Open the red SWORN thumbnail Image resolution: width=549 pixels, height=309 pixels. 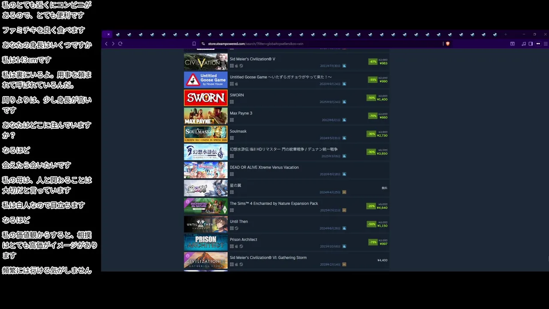pyautogui.click(x=206, y=98)
